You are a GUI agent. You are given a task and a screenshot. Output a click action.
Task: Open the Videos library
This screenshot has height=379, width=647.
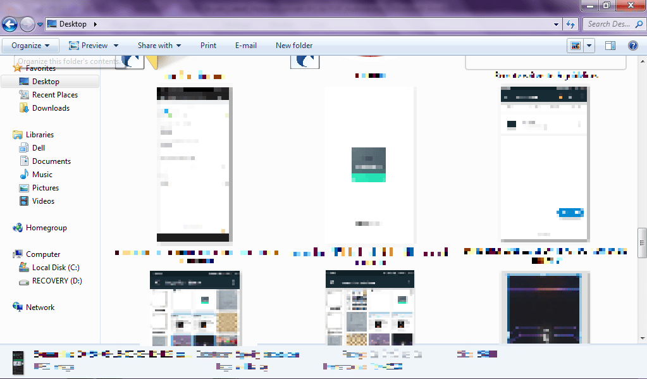pyautogui.click(x=43, y=201)
